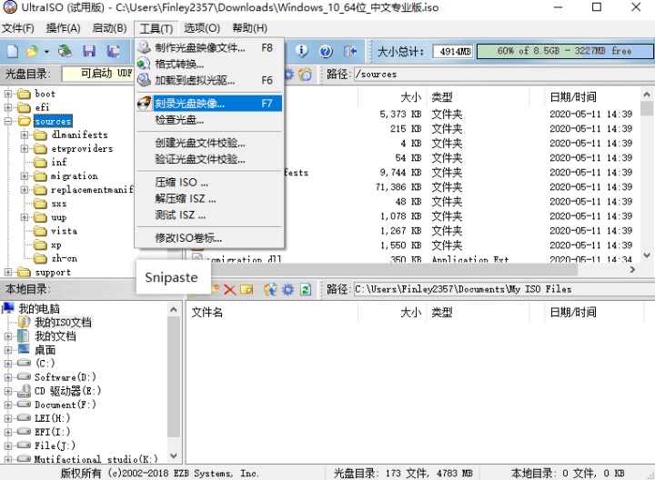The height and width of the screenshot is (480, 655).
Task: Click the disc capacity bar showing 60% of 8.5GB
Action: [565, 51]
